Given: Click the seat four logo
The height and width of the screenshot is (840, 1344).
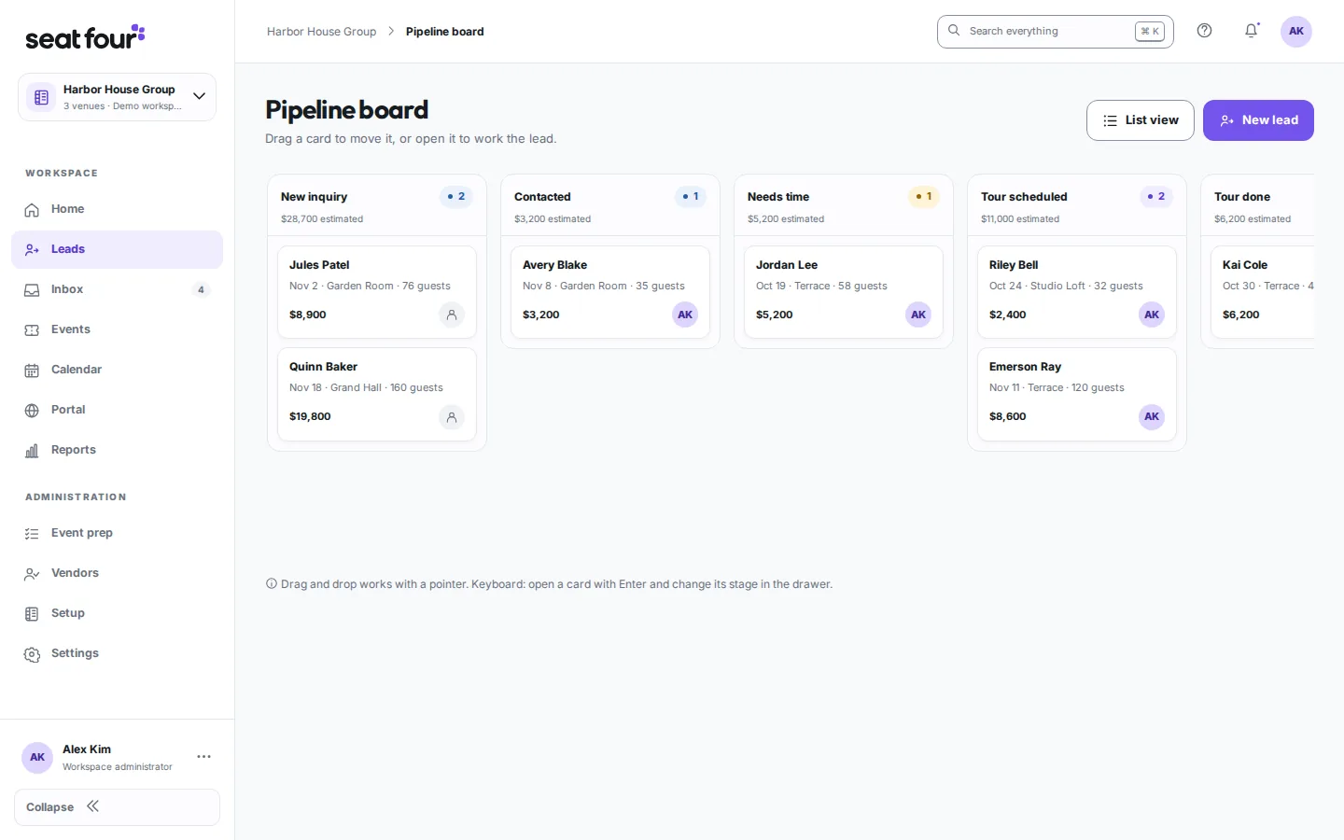Looking at the screenshot, I should pos(85,37).
